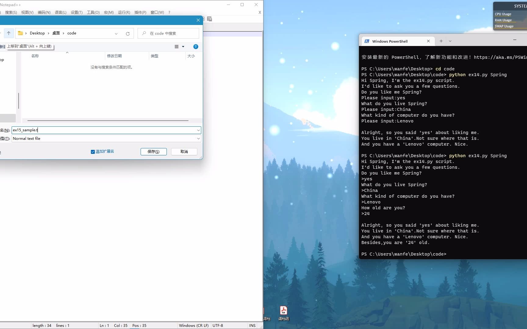Click the INS insert mode indicator
Screen dimensions: 527x329
(252, 325)
